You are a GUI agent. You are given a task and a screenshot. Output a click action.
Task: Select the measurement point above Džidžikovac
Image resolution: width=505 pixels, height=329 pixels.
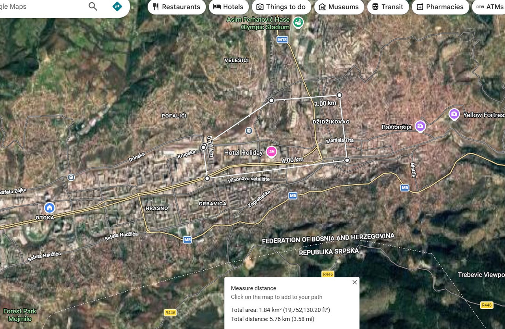pos(339,95)
